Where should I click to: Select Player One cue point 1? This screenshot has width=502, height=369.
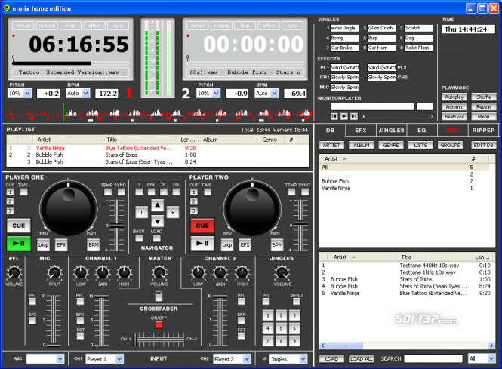[10, 192]
